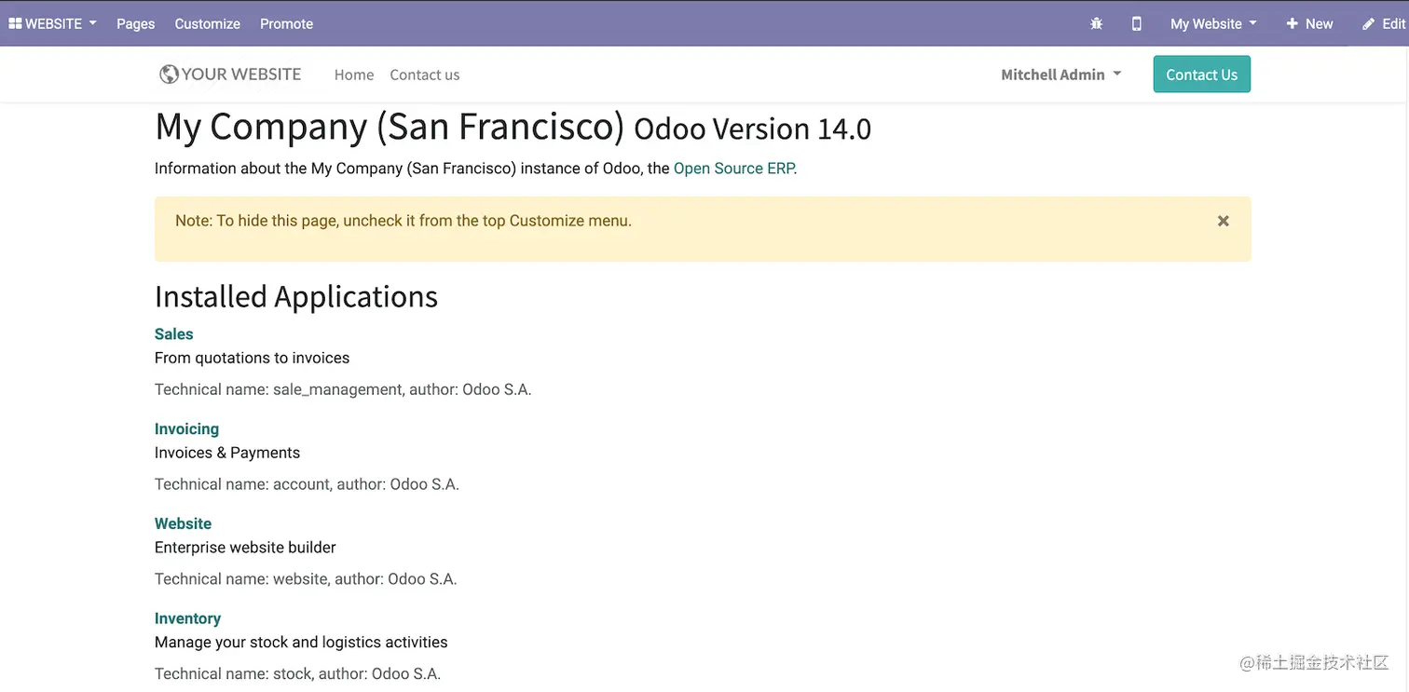Click the bug debug icon
Screen dimensions: 1409x692
click(x=1096, y=23)
